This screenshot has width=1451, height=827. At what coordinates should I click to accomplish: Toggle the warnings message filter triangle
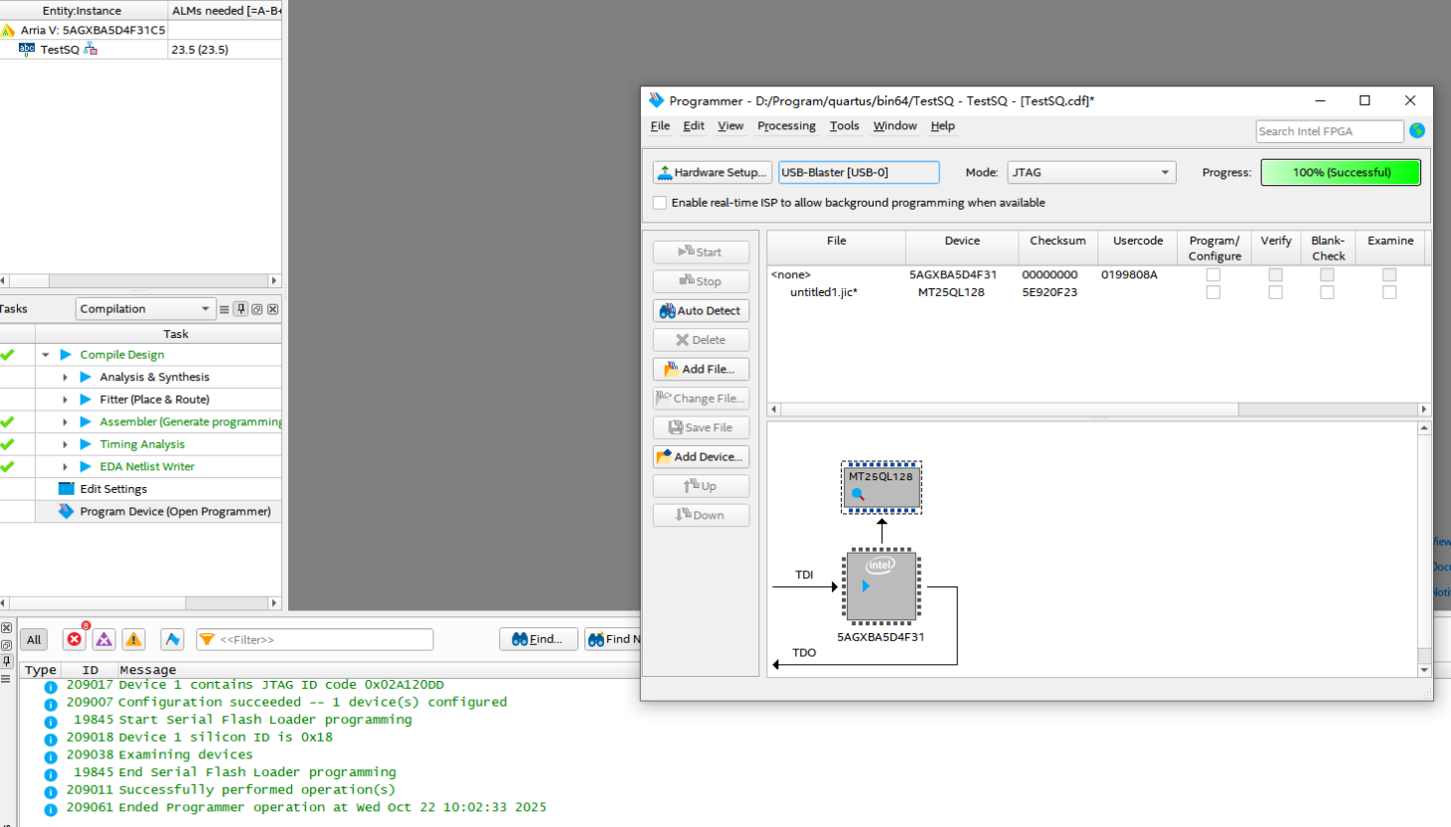[134, 639]
